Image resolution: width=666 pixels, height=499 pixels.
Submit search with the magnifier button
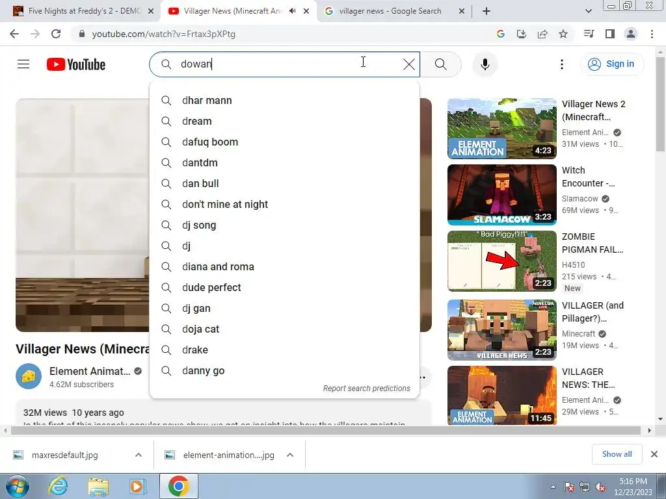click(441, 64)
